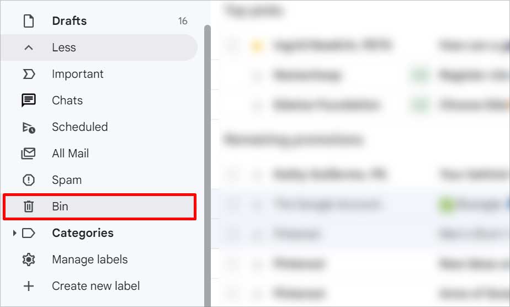Click the Categories label tag icon
This screenshot has height=307, width=510.
28,233
